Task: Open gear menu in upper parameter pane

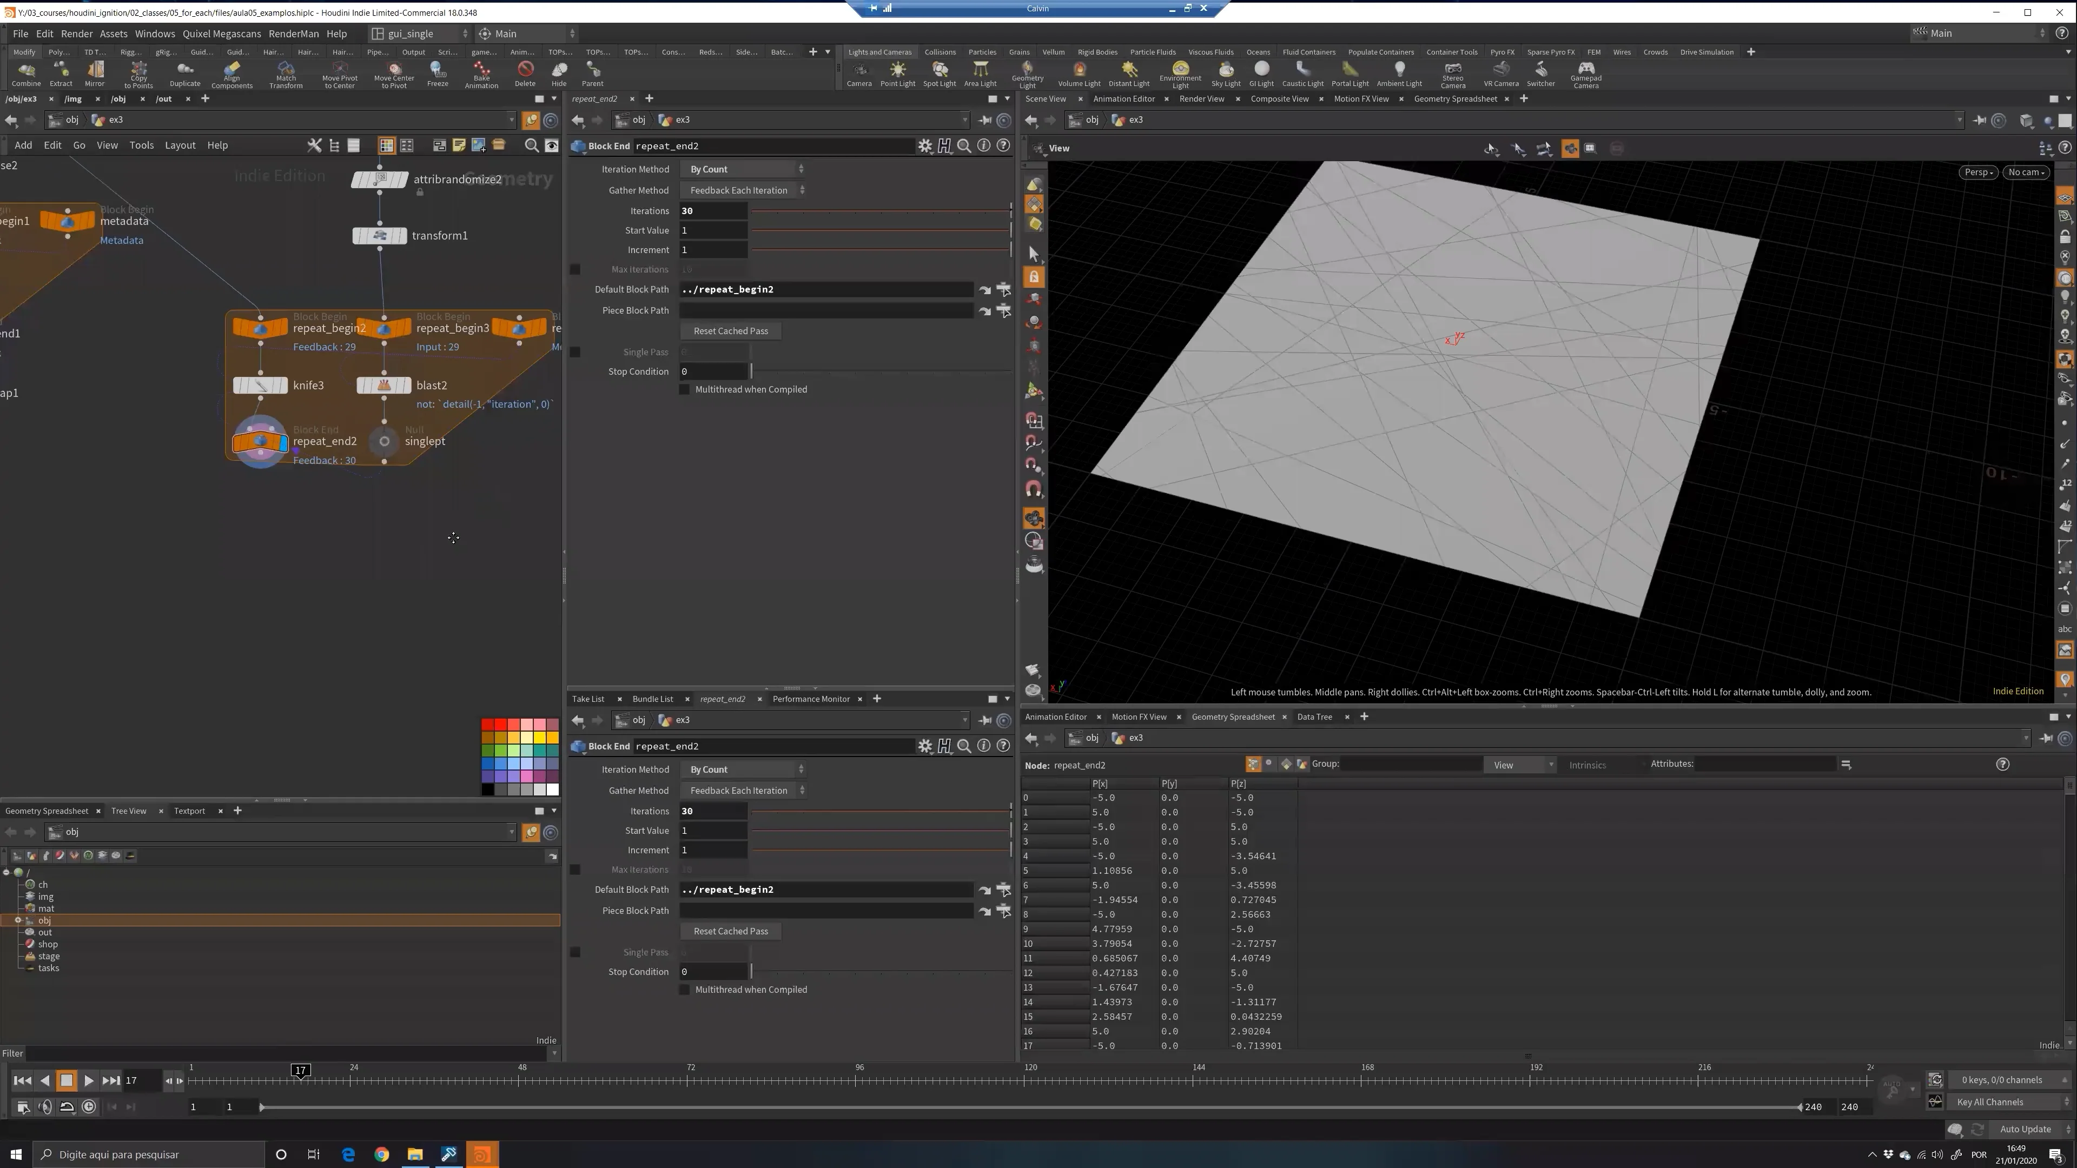Action: coord(925,146)
